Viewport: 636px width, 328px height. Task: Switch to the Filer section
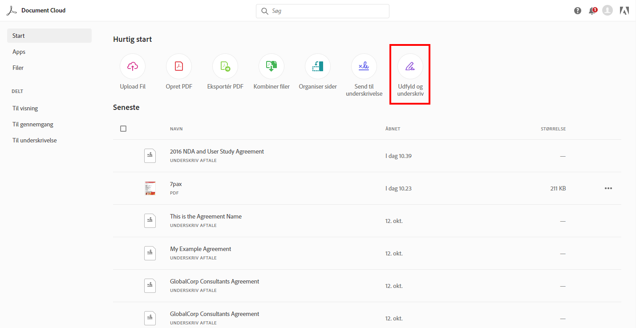coord(18,68)
